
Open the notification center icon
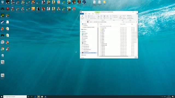[173, 97]
